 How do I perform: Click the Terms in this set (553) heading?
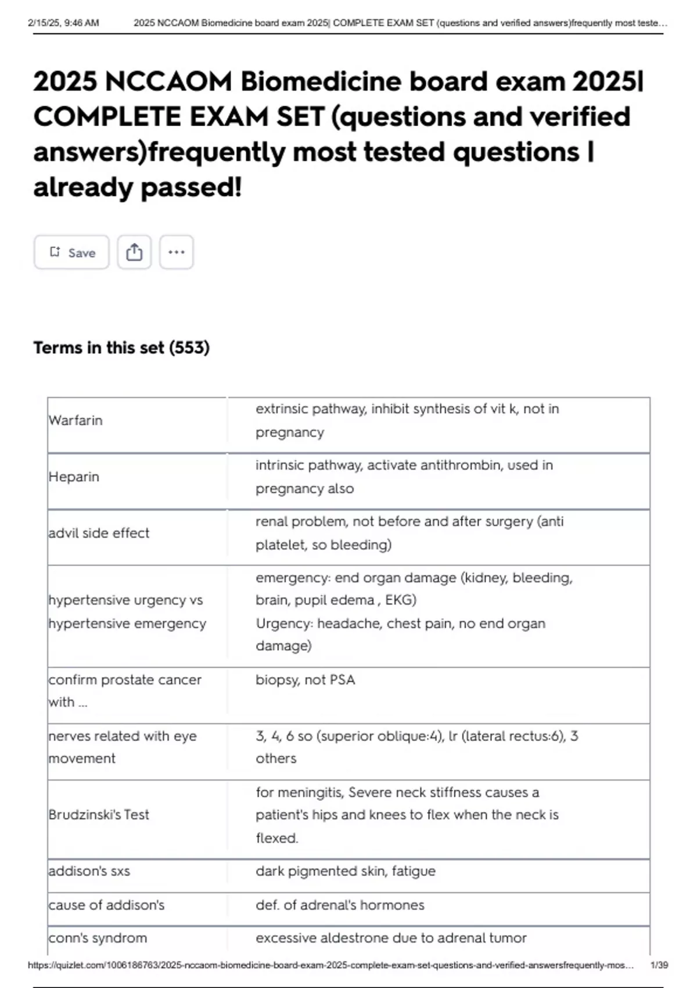point(121,348)
